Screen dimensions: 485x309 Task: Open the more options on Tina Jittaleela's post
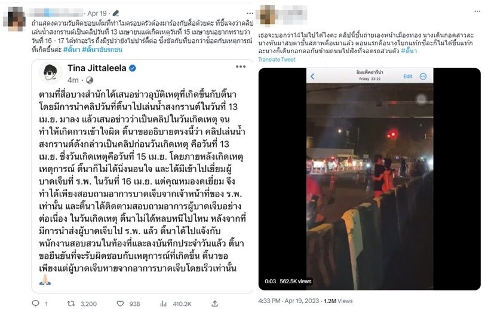tap(240, 66)
